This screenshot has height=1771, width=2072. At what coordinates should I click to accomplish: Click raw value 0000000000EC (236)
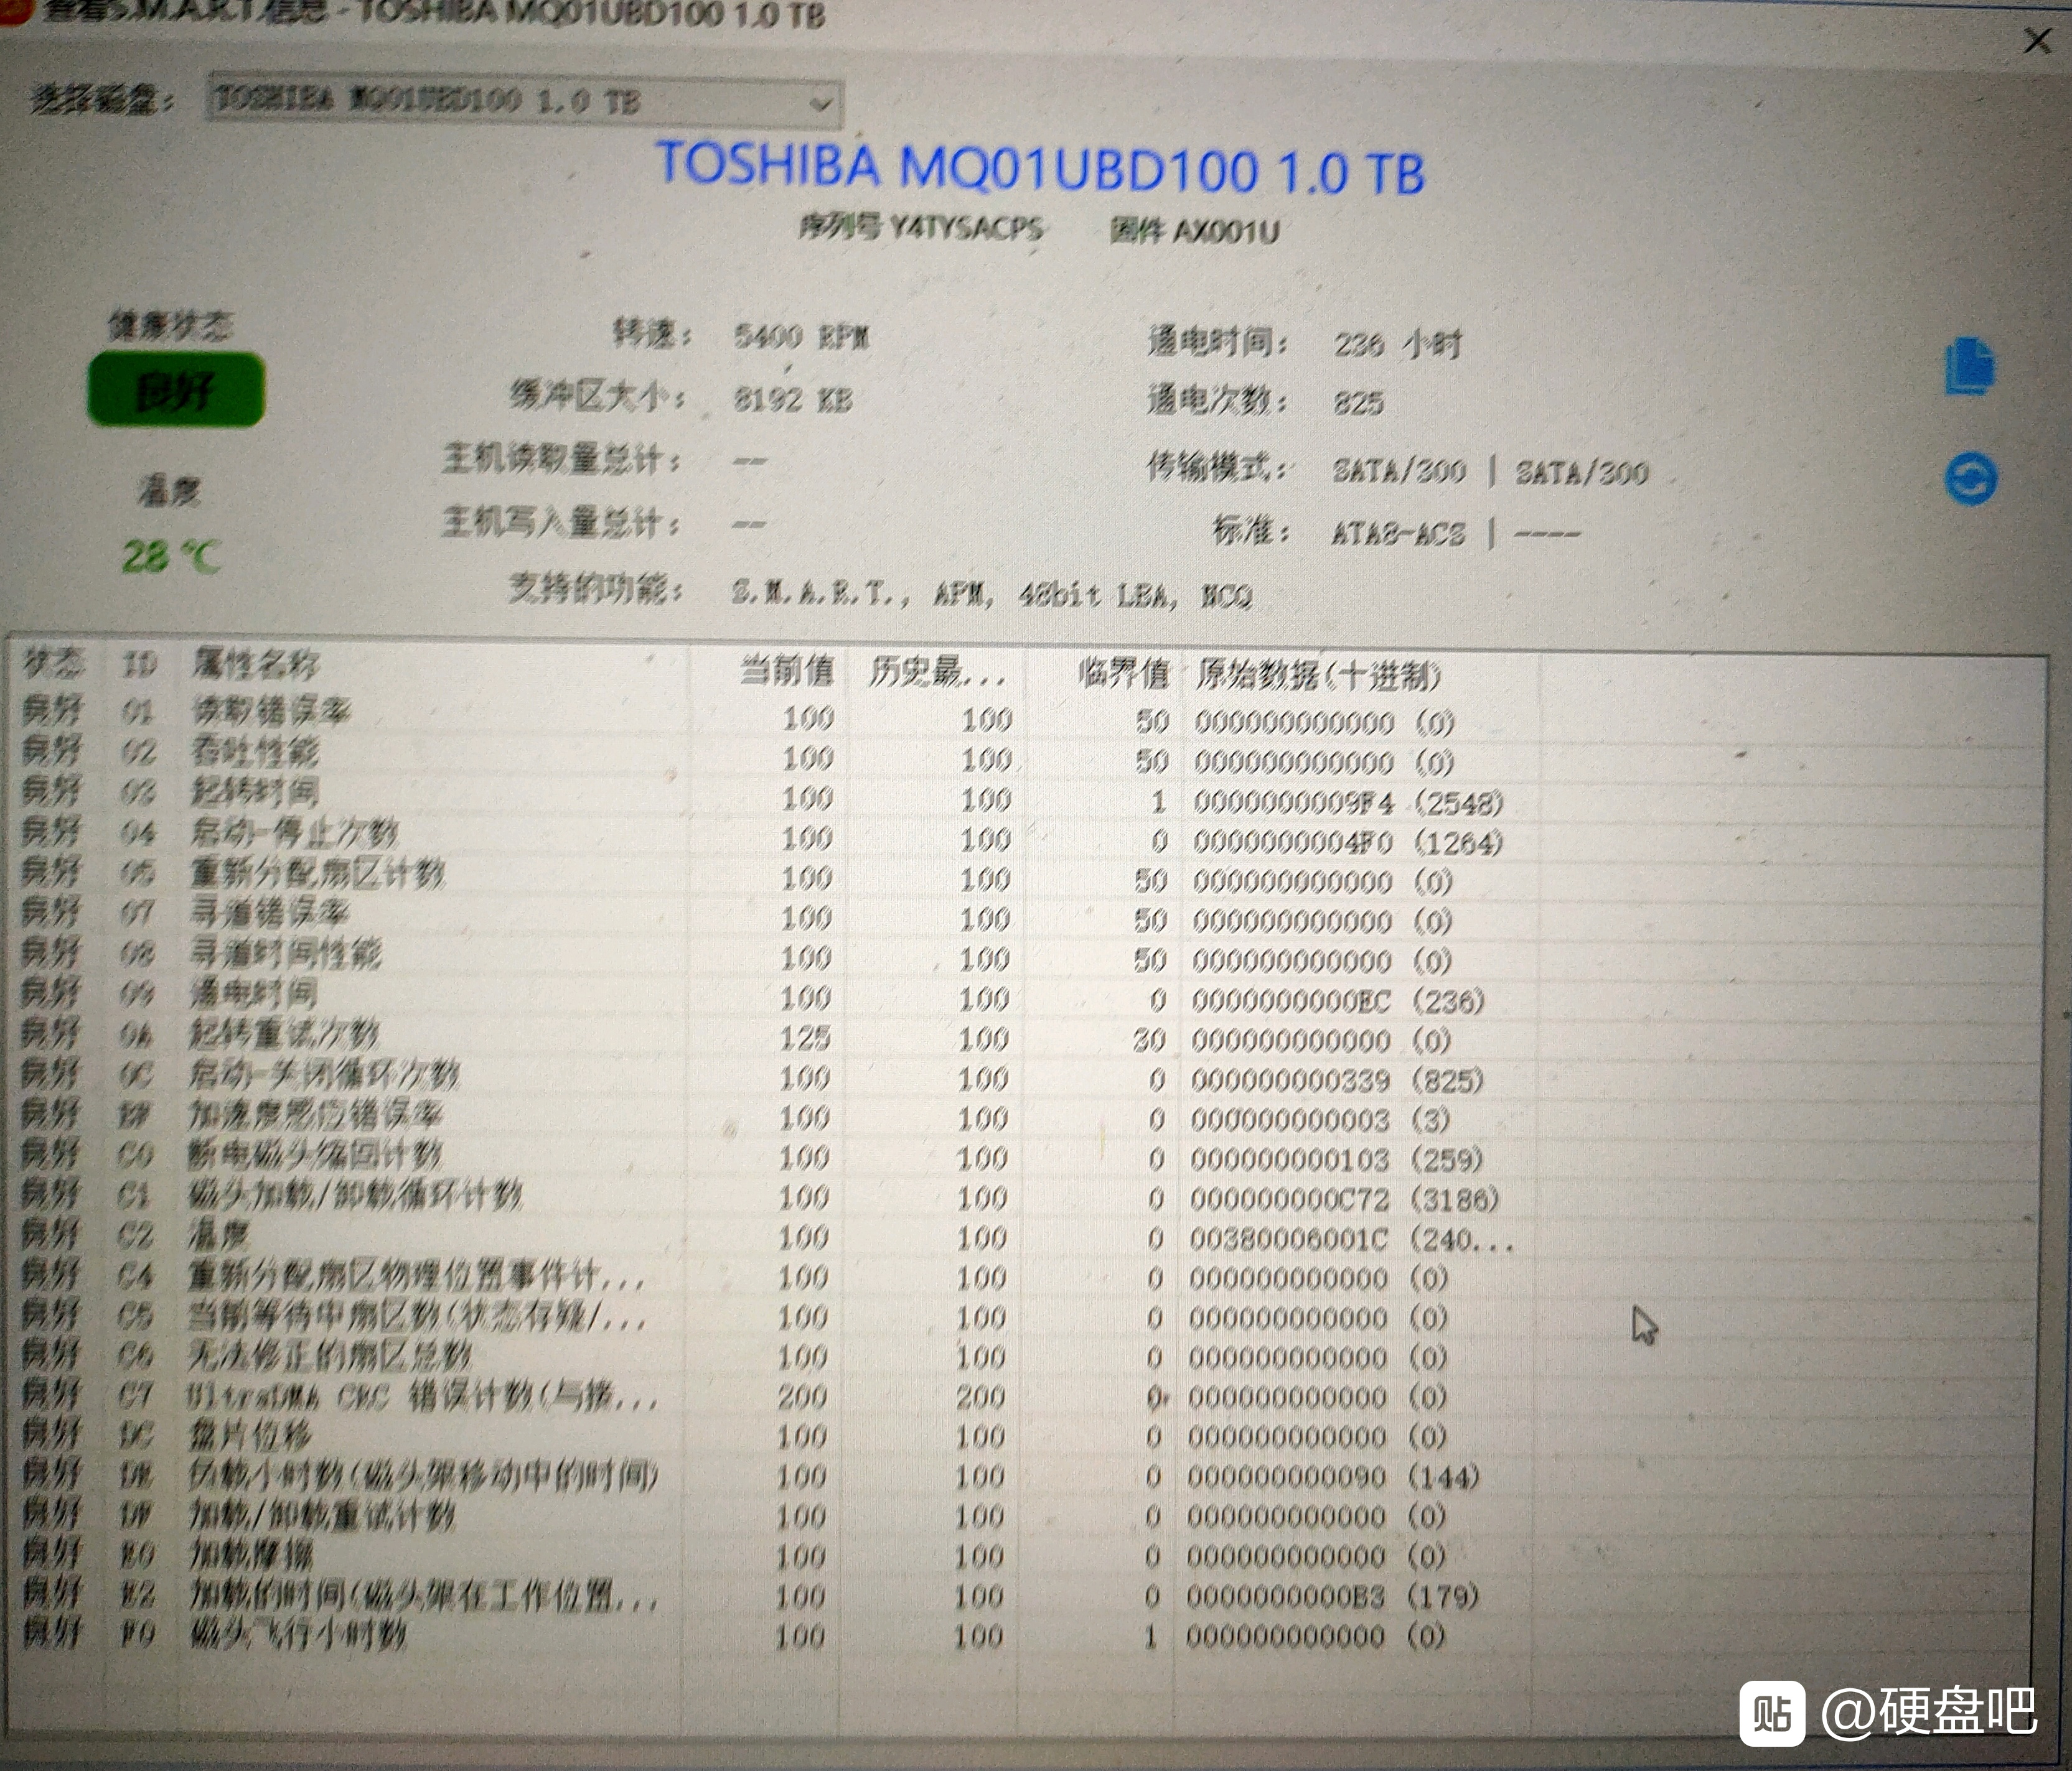1337,1002
